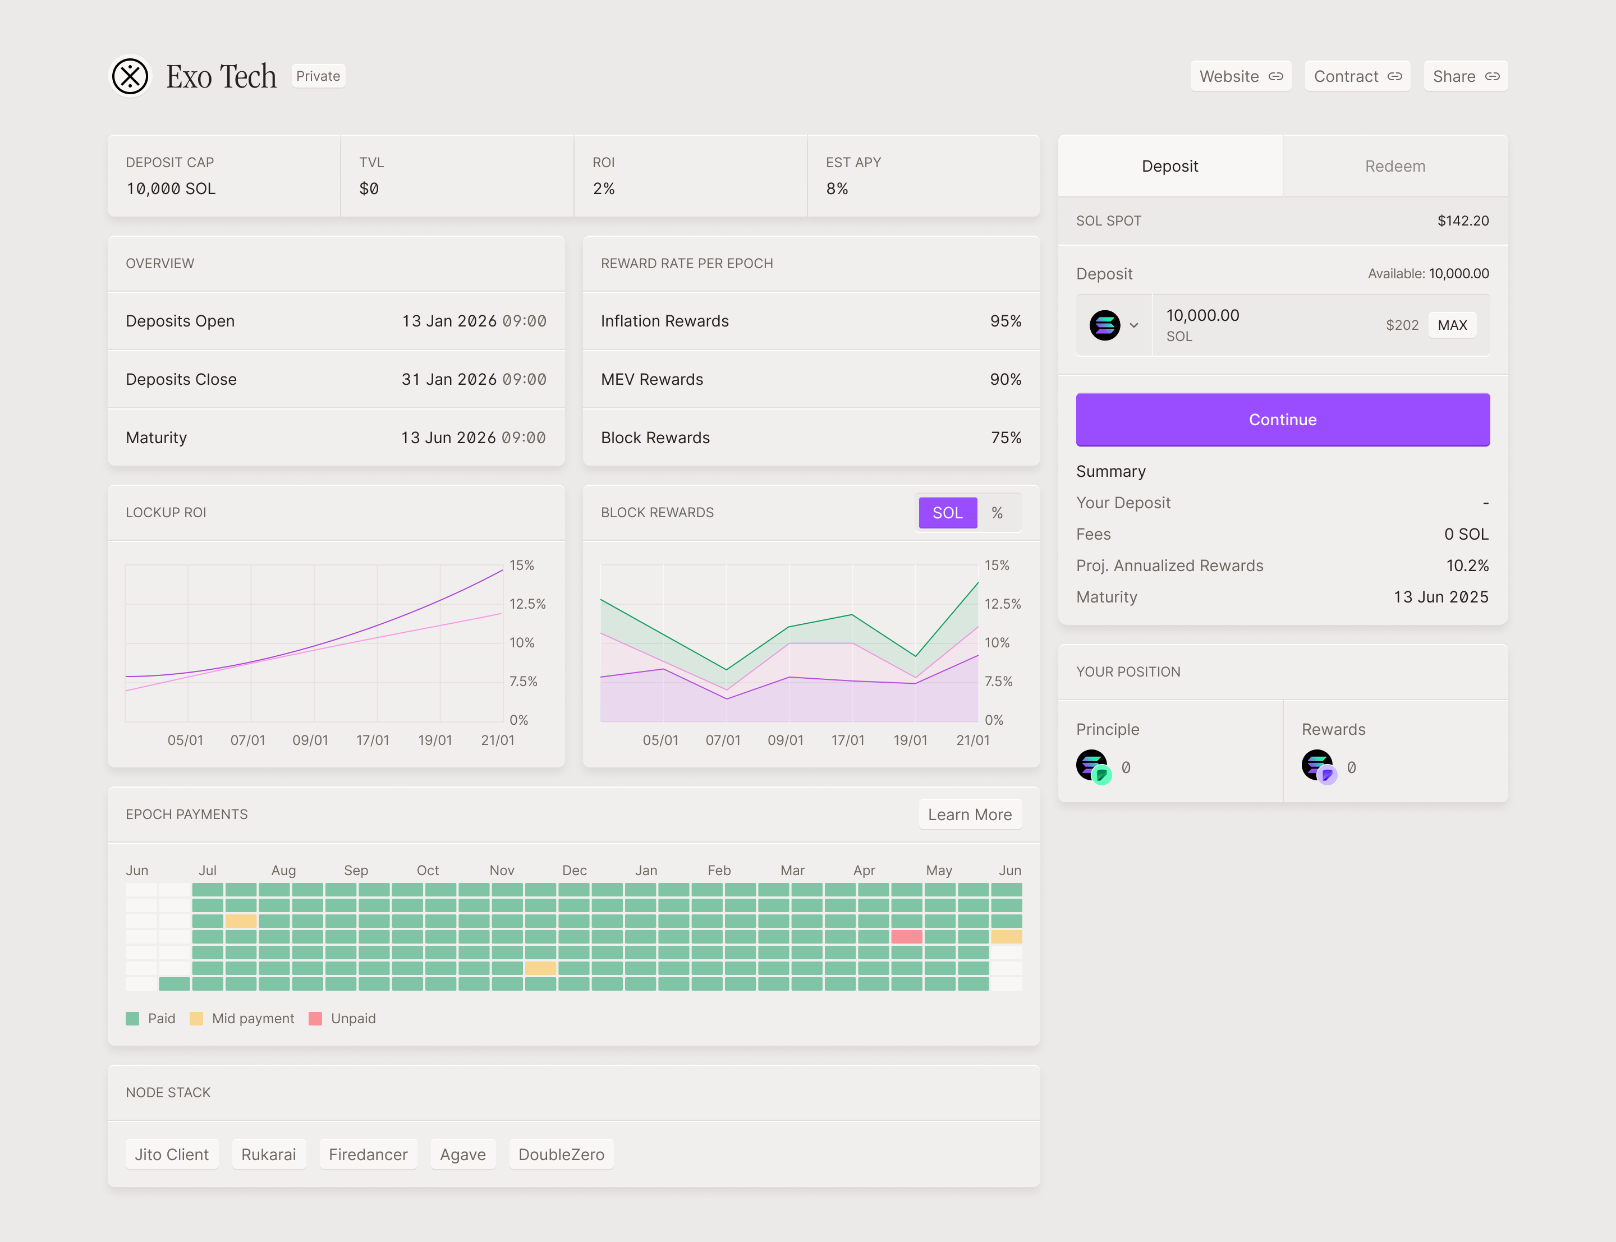Click the MAX amount button
Image resolution: width=1616 pixels, height=1242 pixels.
[x=1452, y=325]
